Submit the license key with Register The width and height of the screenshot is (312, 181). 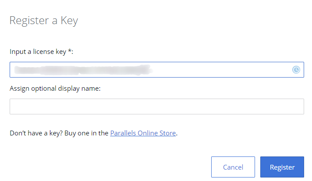(x=282, y=167)
